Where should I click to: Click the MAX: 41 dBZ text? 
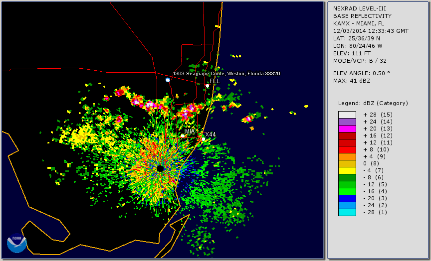click(352, 81)
